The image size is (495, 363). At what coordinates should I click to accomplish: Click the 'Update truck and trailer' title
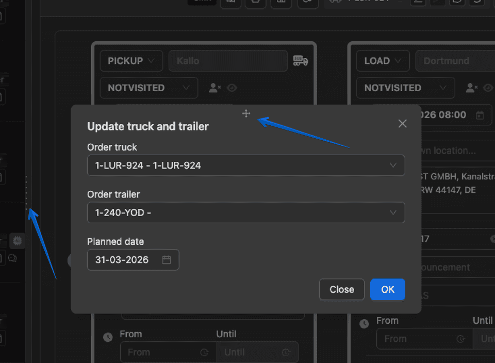pos(148,126)
